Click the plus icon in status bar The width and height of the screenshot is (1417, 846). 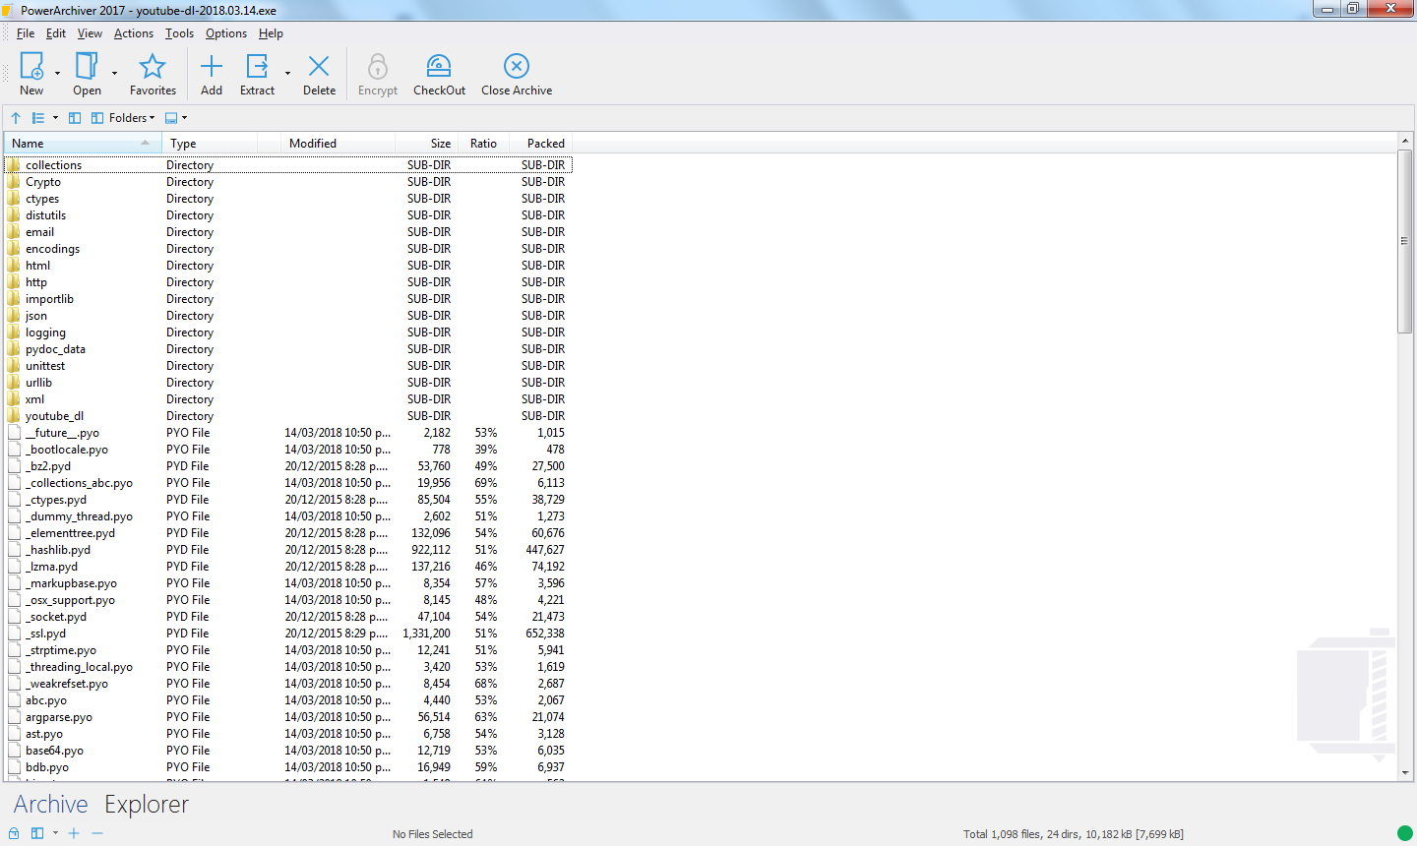74,833
